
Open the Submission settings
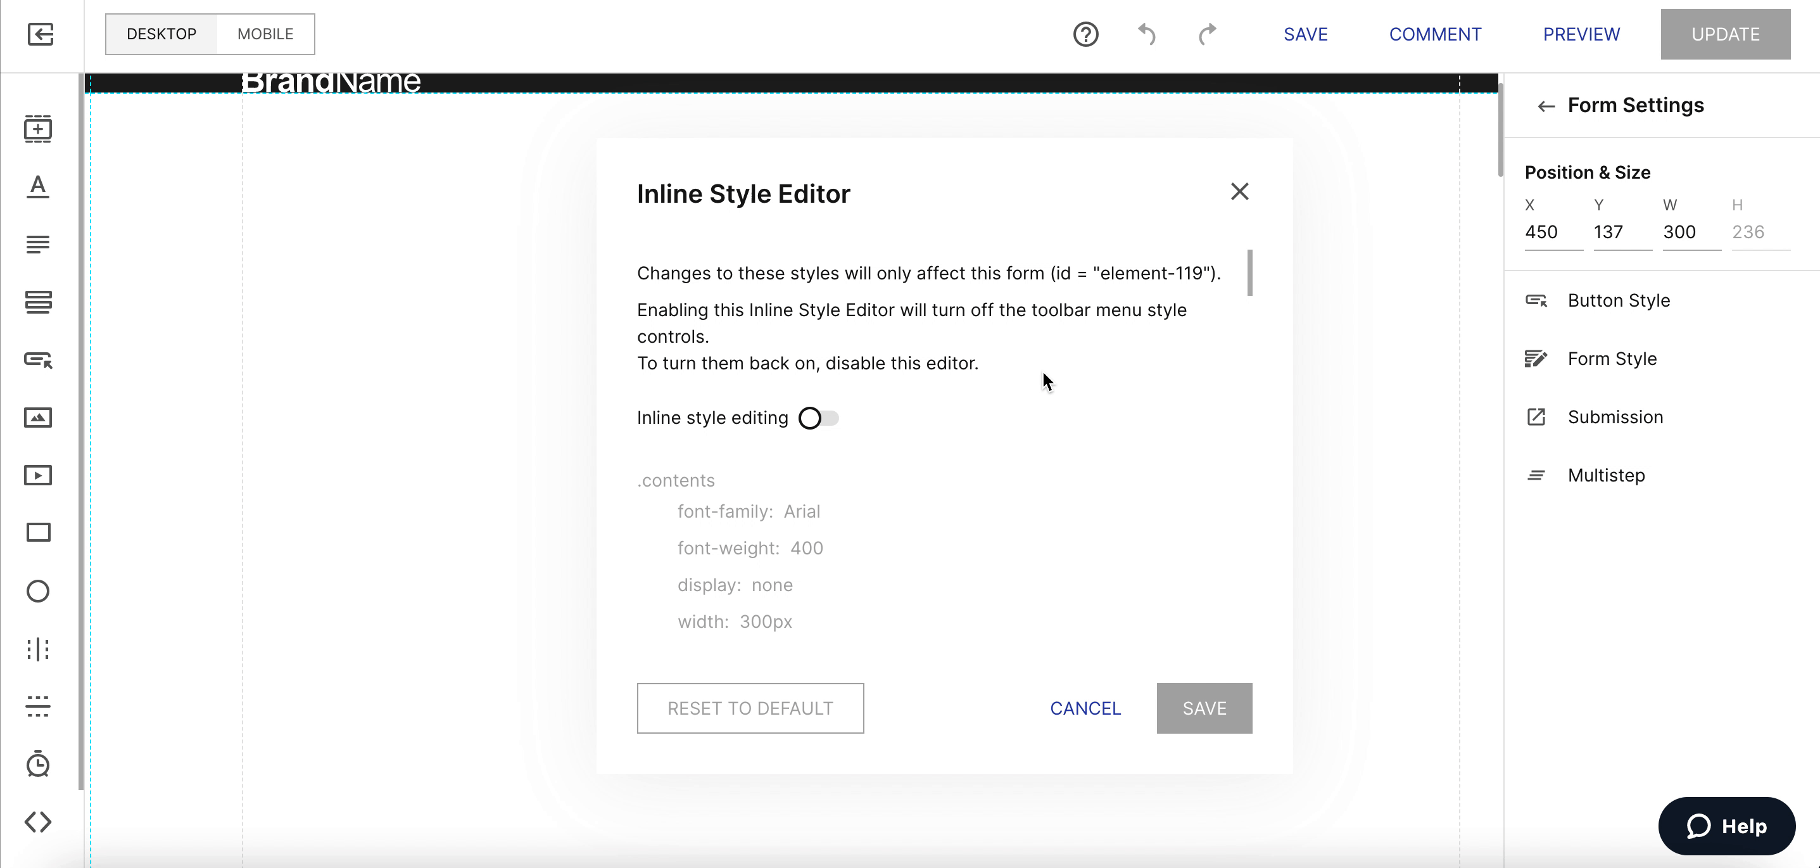pos(1615,417)
